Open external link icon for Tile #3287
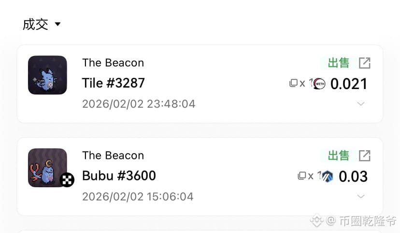 (364, 63)
